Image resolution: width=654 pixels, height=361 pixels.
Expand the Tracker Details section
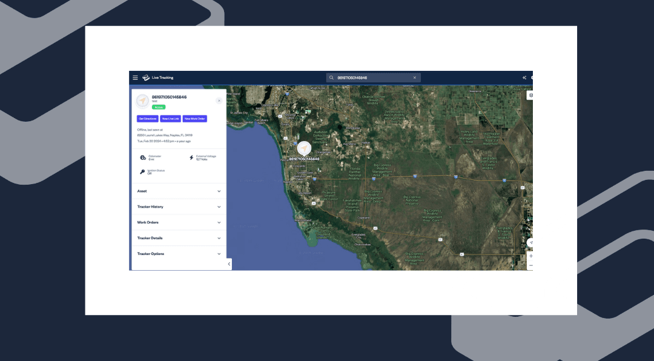[x=179, y=238]
